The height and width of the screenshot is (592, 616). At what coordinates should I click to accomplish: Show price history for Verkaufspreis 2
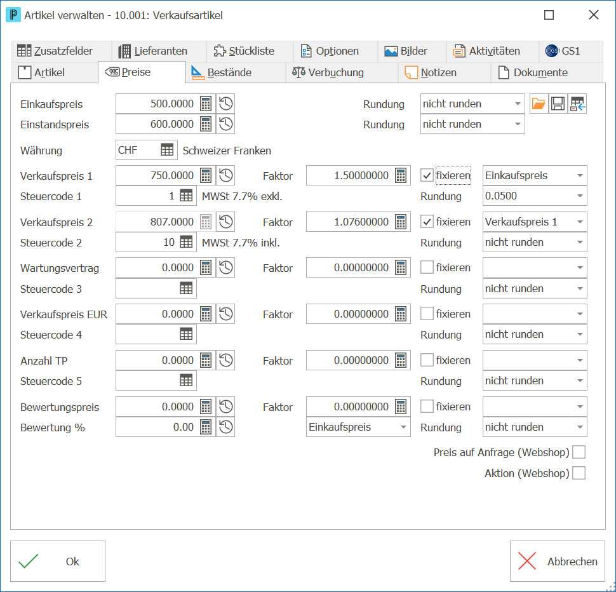226,222
